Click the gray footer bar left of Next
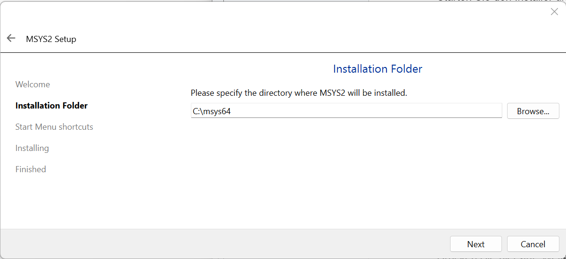Screen dimensions: 566x259 226,244
